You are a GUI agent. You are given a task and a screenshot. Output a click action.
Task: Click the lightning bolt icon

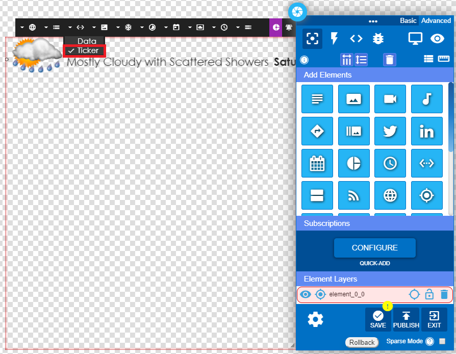pos(335,39)
